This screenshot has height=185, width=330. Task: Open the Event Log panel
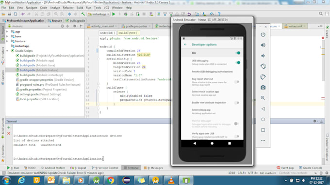tap(285, 168)
